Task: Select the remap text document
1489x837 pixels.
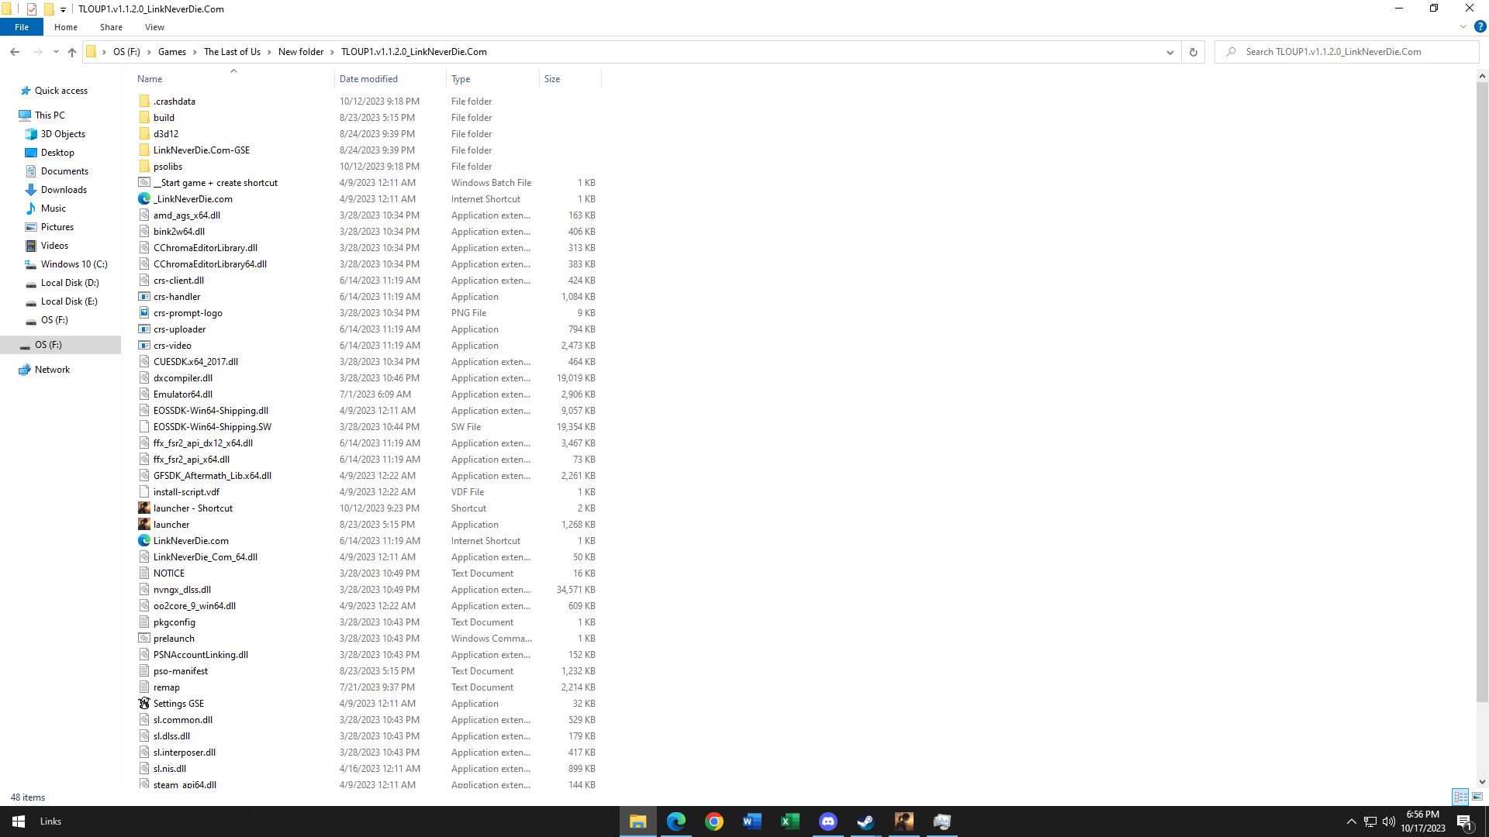Action: point(167,687)
